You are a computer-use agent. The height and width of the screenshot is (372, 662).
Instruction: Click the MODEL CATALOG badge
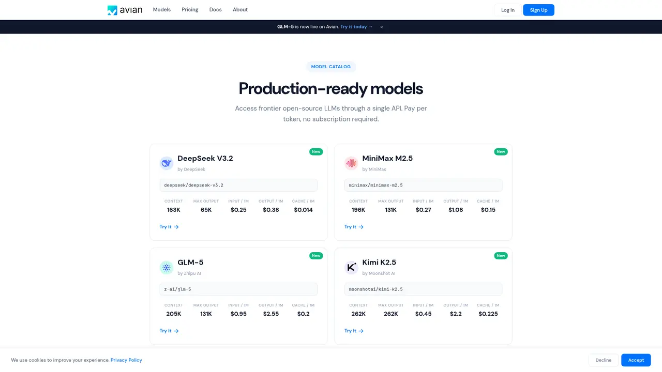point(331,67)
